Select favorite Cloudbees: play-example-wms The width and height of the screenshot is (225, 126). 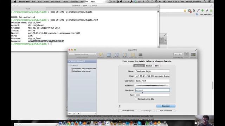point(83,69)
